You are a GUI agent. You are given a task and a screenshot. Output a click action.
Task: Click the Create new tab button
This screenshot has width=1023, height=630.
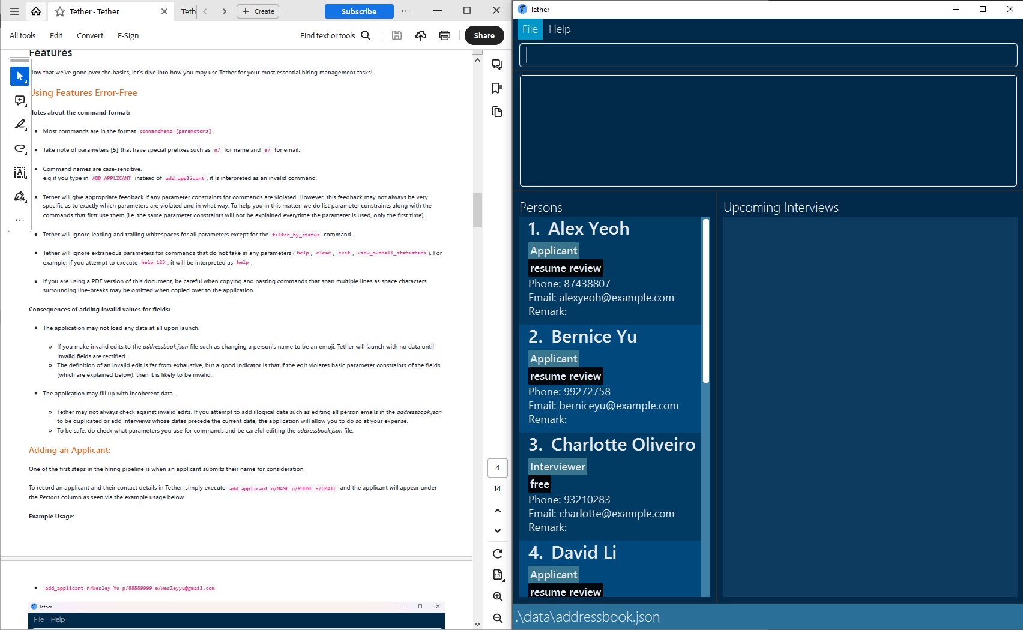(x=258, y=11)
